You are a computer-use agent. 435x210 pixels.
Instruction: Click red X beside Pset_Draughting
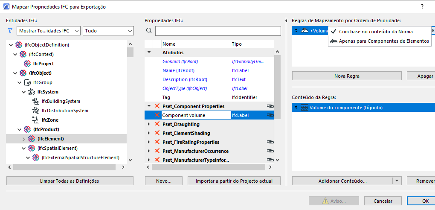click(157, 124)
